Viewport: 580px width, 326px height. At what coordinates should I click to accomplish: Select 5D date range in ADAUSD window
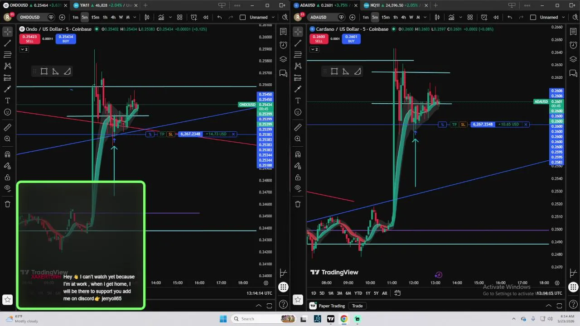(x=322, y=293)
